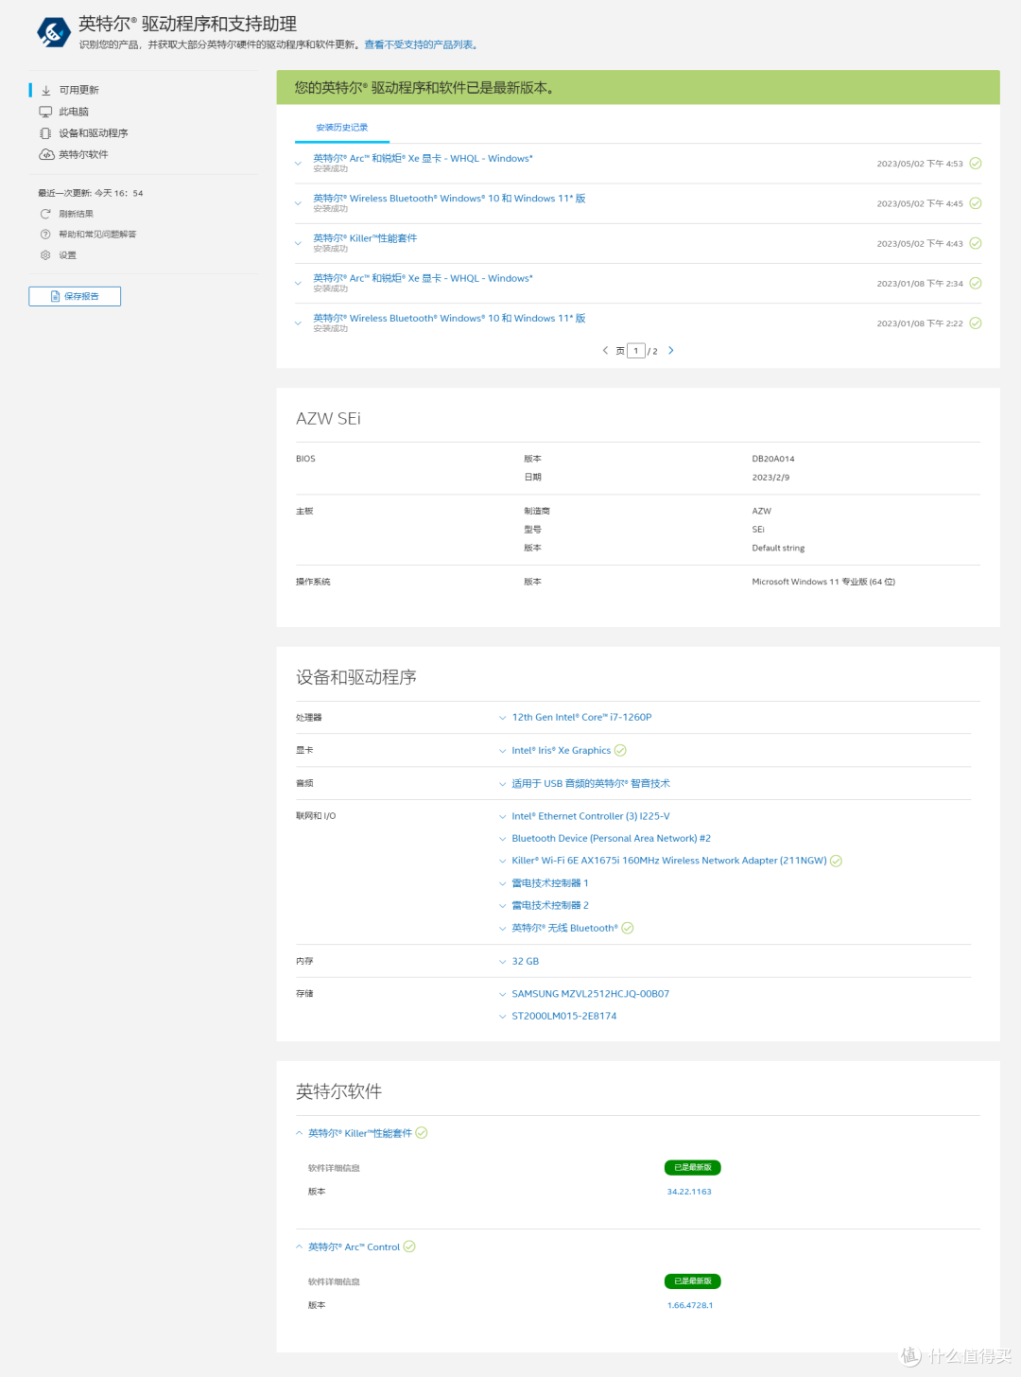
Task: Expand Bluetooth Device Personal Area Network #2
Action: coord(503,839)
